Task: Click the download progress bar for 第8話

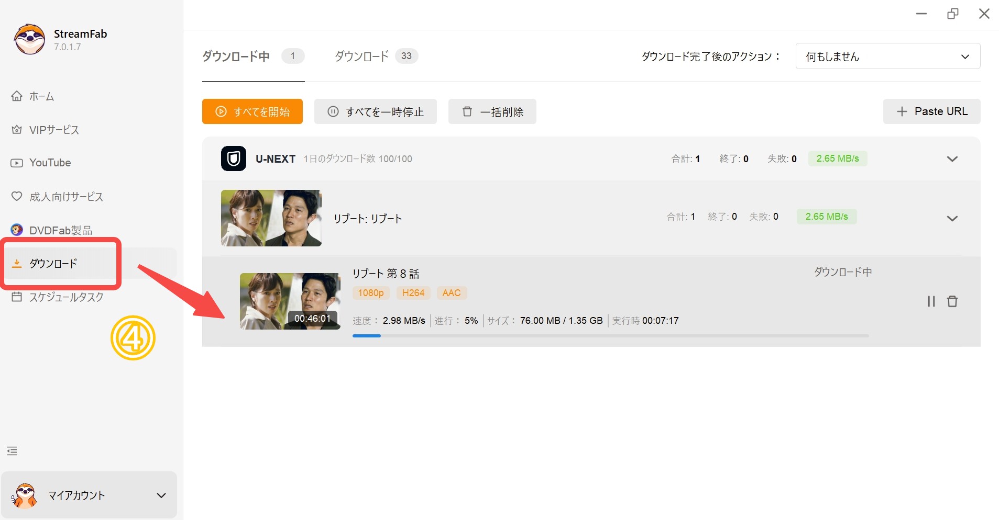Action: coord(610,336)
